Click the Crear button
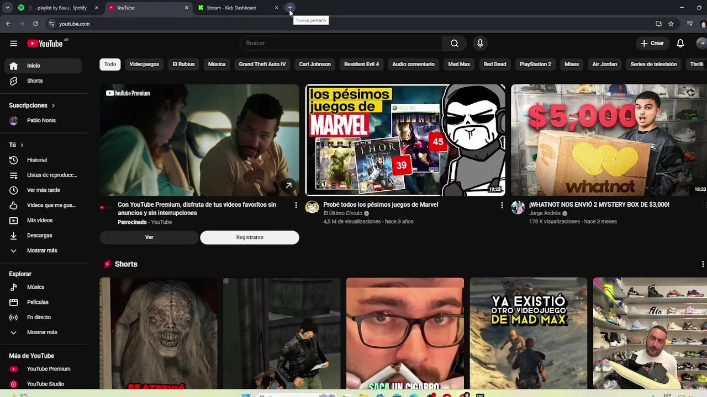The width and height of the screenshot is (707, 397). click(652, 43)
